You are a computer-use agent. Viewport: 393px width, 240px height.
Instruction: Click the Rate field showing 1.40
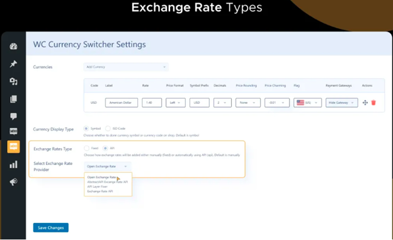(x=152, y=103)
